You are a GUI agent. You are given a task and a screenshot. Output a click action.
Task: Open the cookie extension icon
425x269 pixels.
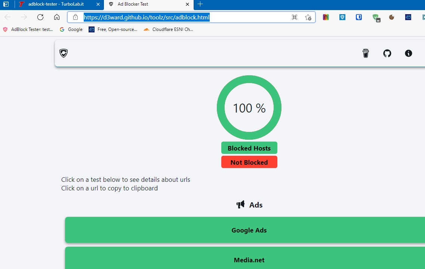pos(392,17)
